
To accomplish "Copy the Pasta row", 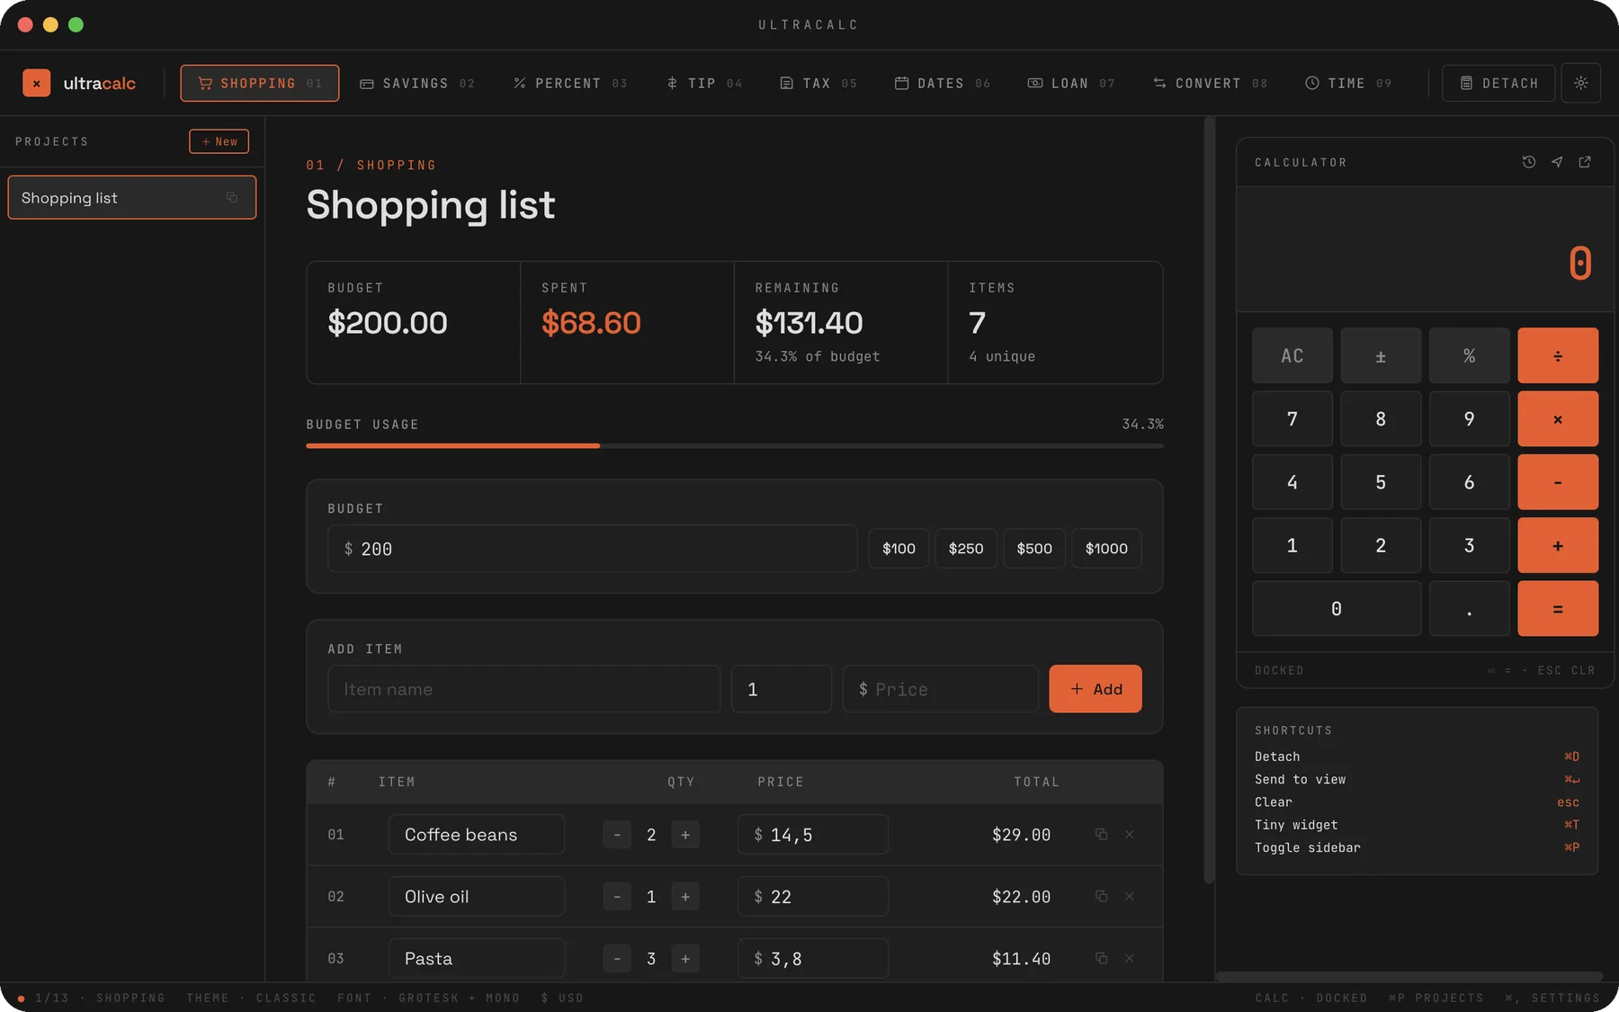I will pyautogui.click(x=1101, y=958).
